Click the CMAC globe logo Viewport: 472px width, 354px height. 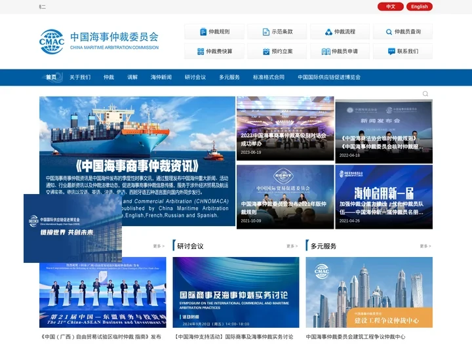tap(52, 41)
